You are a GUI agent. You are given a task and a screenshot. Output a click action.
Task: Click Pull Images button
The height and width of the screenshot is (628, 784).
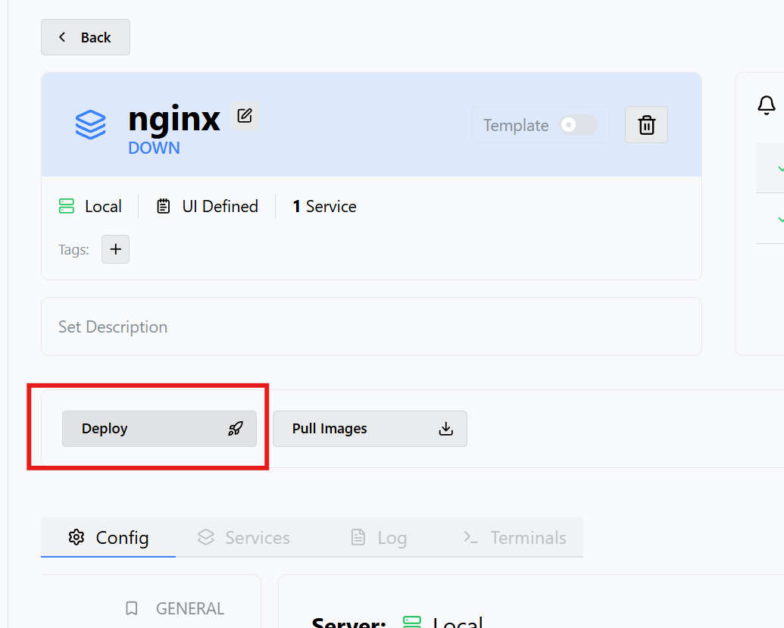pos(370,429)
